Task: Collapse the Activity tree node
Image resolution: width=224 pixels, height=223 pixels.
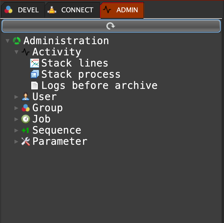Action: [16, 52]
